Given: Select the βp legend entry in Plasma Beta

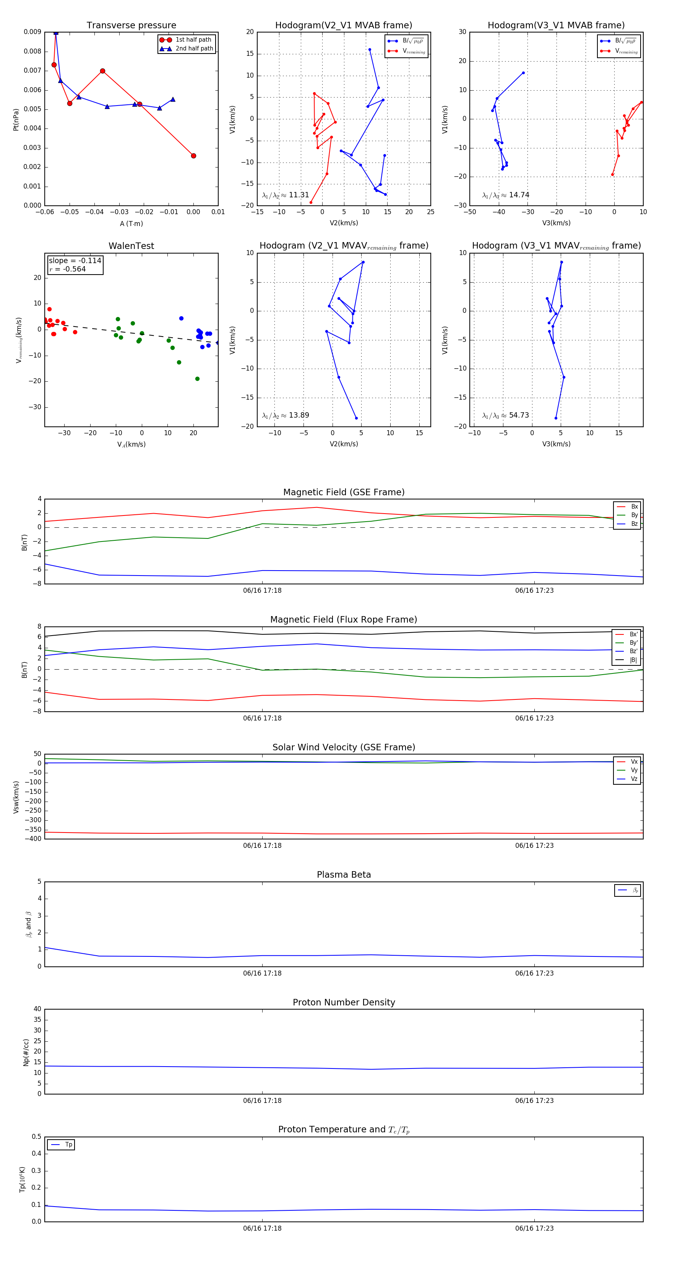Looking at the screenshot, I should click(628, 890).
